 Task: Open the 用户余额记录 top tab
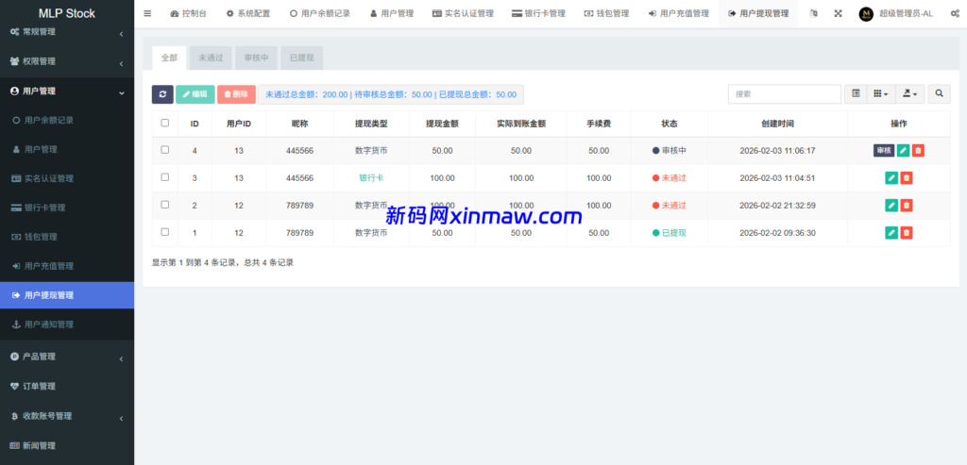click(319, 13)
